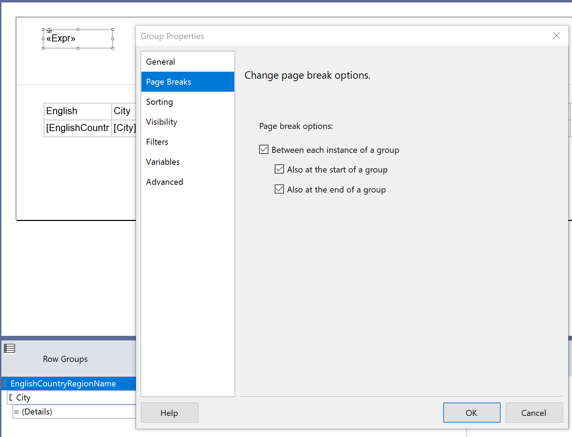
Task: Select the Page Breaks page
Action: click(188, 82)
